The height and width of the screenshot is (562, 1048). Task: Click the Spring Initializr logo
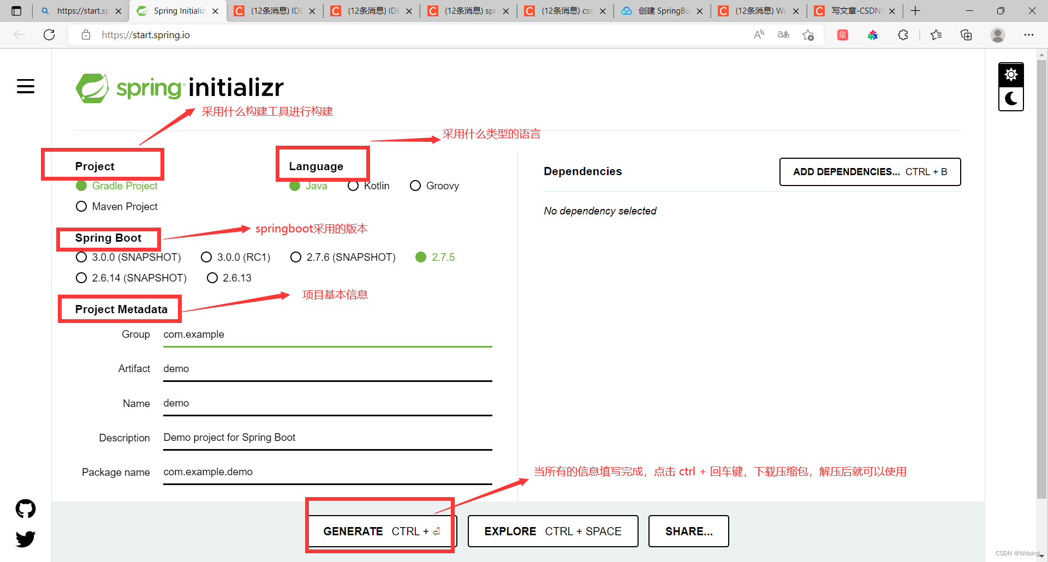[x=180, y=88]
